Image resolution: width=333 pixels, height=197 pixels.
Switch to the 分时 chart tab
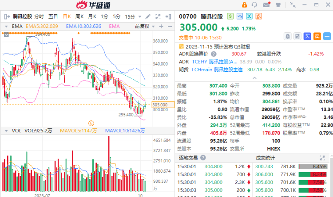pyautogui.click(x=39, y=16)
